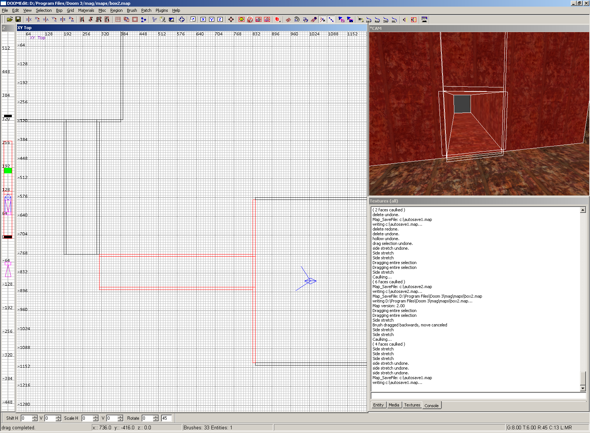
Task: Click the "Textures (all)" panel title
Action: pos(384,201)
